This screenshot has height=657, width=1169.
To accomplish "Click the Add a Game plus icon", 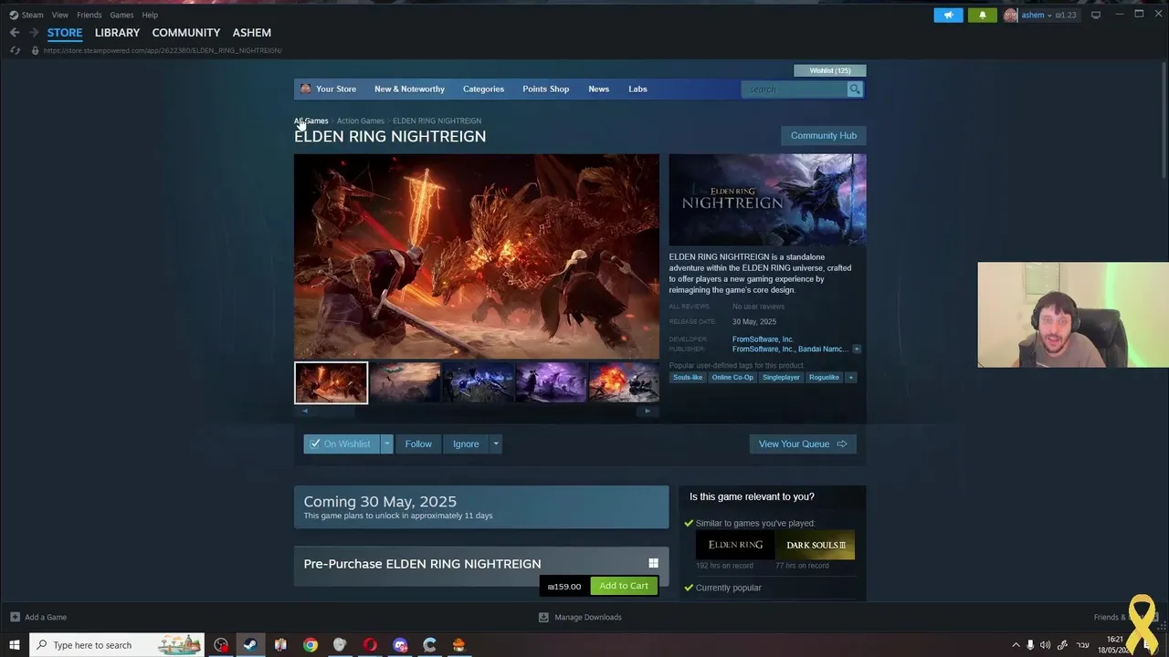I will [x=15, y=617].
